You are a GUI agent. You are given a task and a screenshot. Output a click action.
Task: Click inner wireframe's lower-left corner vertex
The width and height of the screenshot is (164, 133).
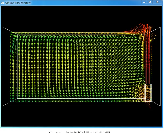(17, 98)
